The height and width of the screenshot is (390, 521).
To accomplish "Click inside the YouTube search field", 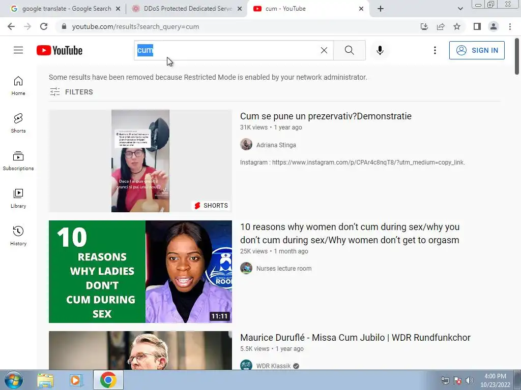I will coord(234,50).
